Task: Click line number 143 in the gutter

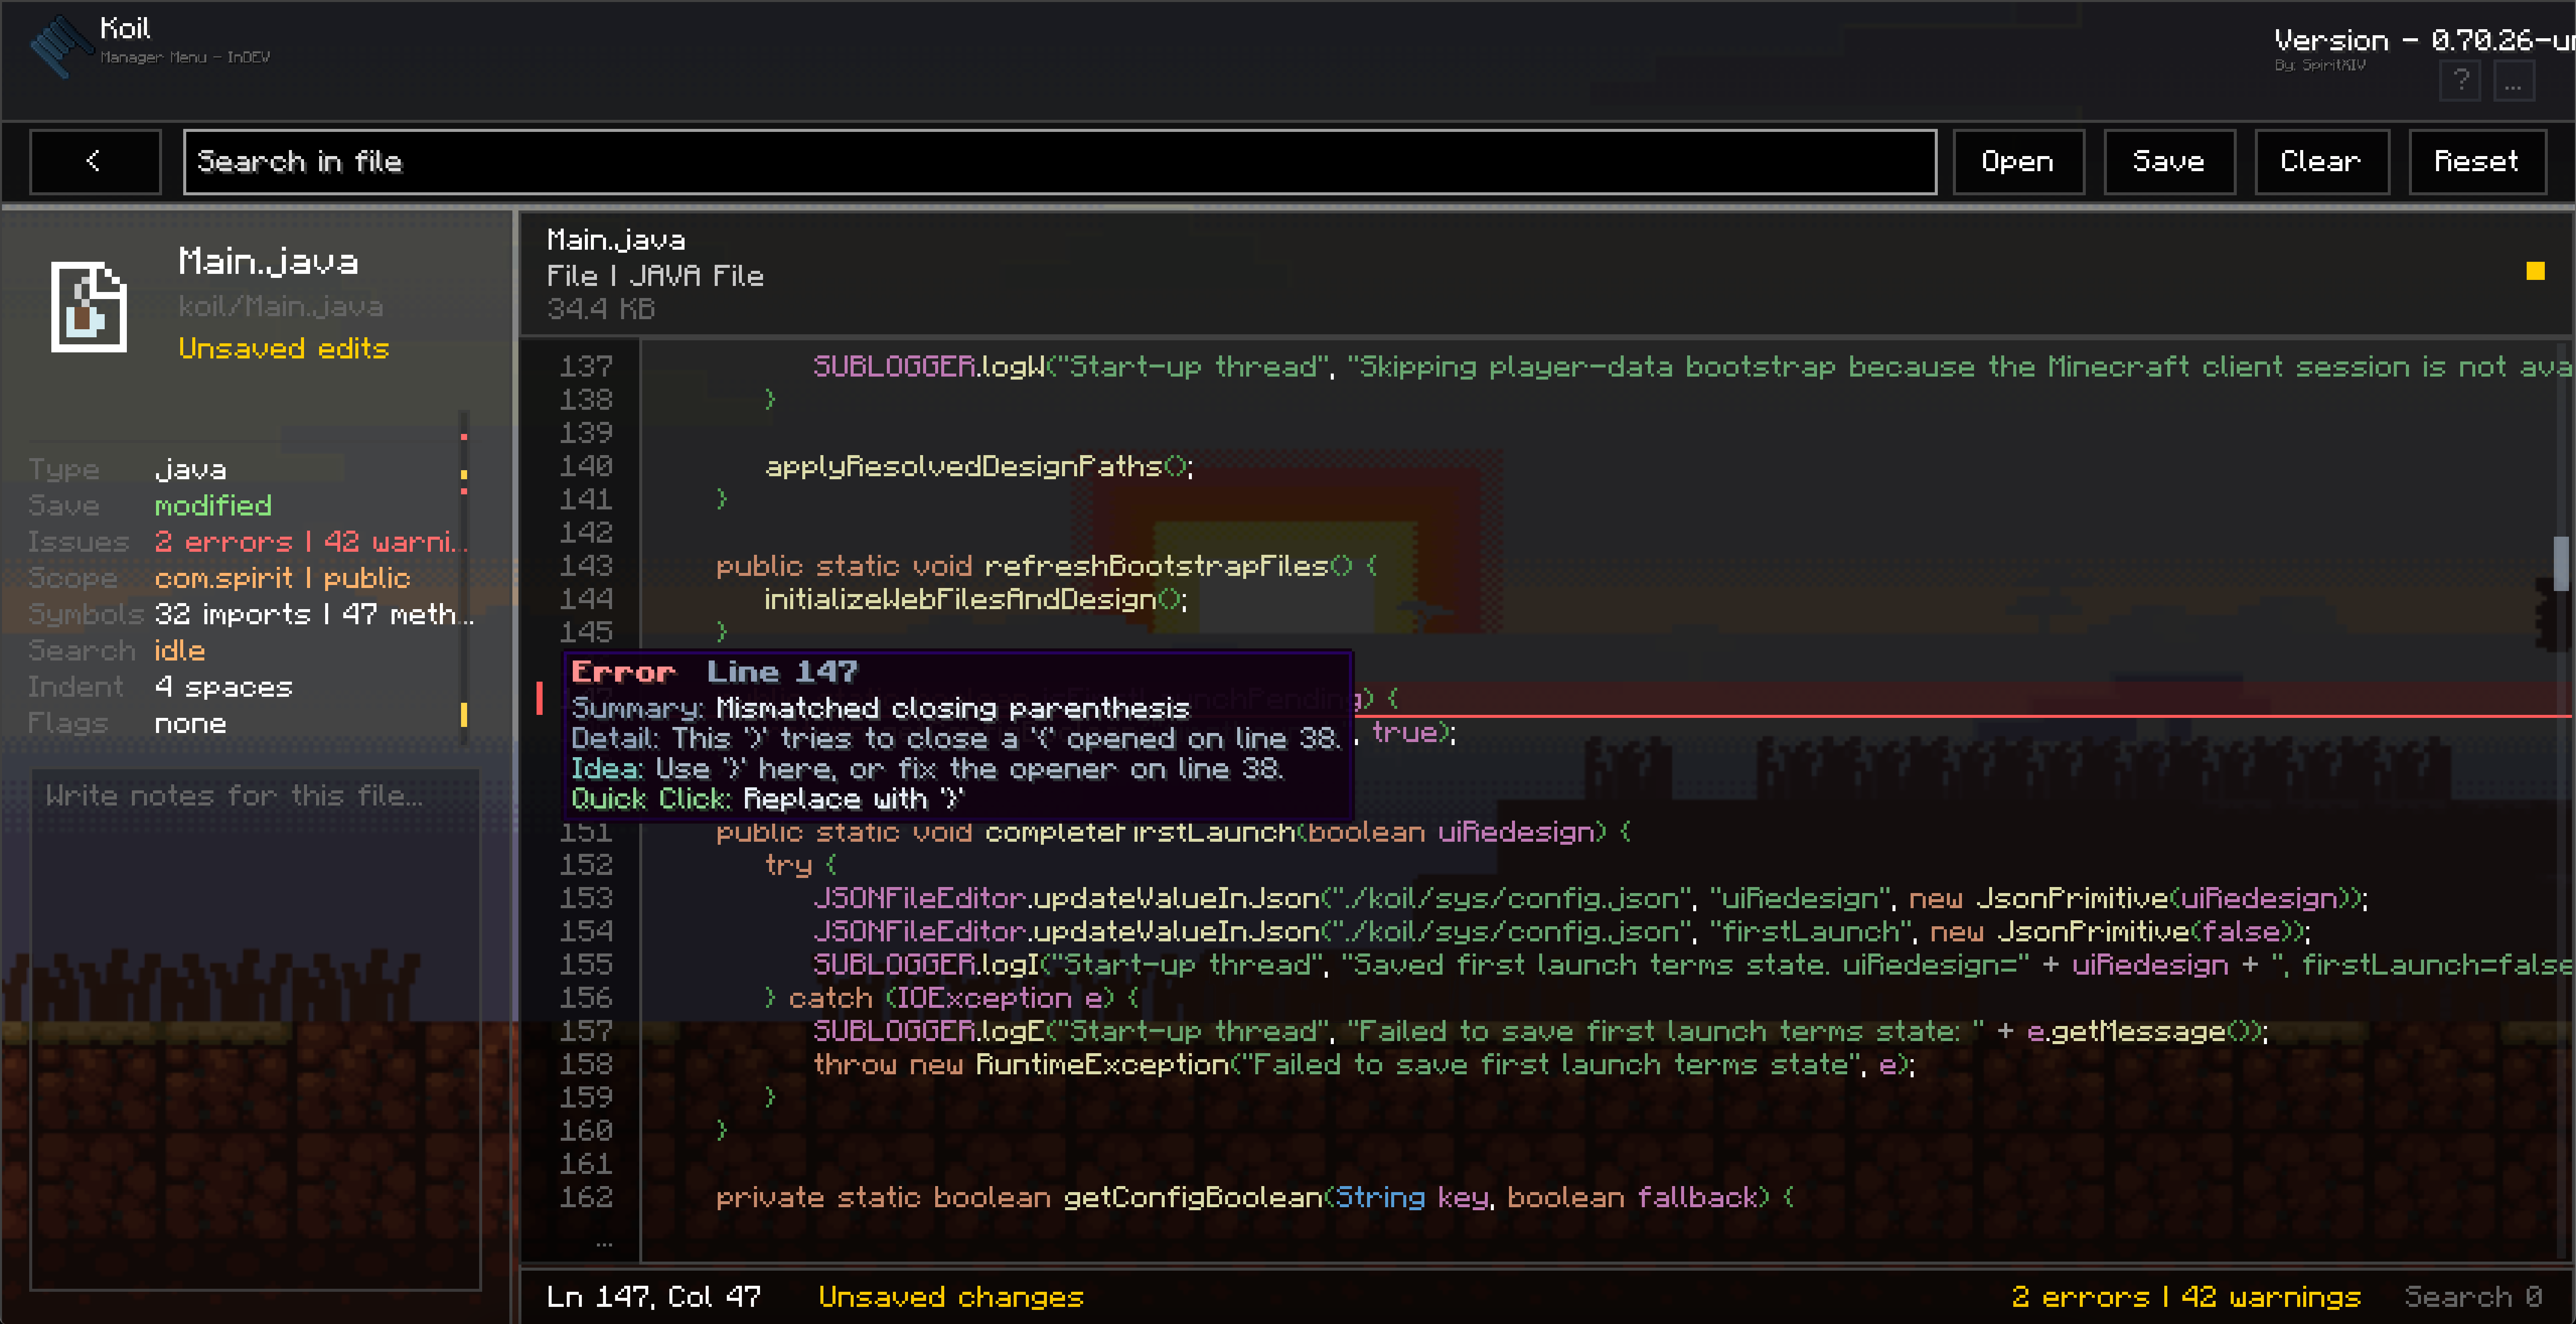Action: coord(586,566)
